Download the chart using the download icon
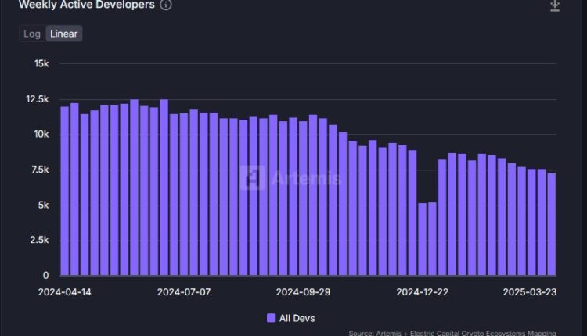This screenshot has height=336, width=587. 555,5
